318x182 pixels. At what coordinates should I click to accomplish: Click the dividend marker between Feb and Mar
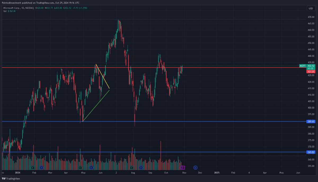(x=41, y=168)
